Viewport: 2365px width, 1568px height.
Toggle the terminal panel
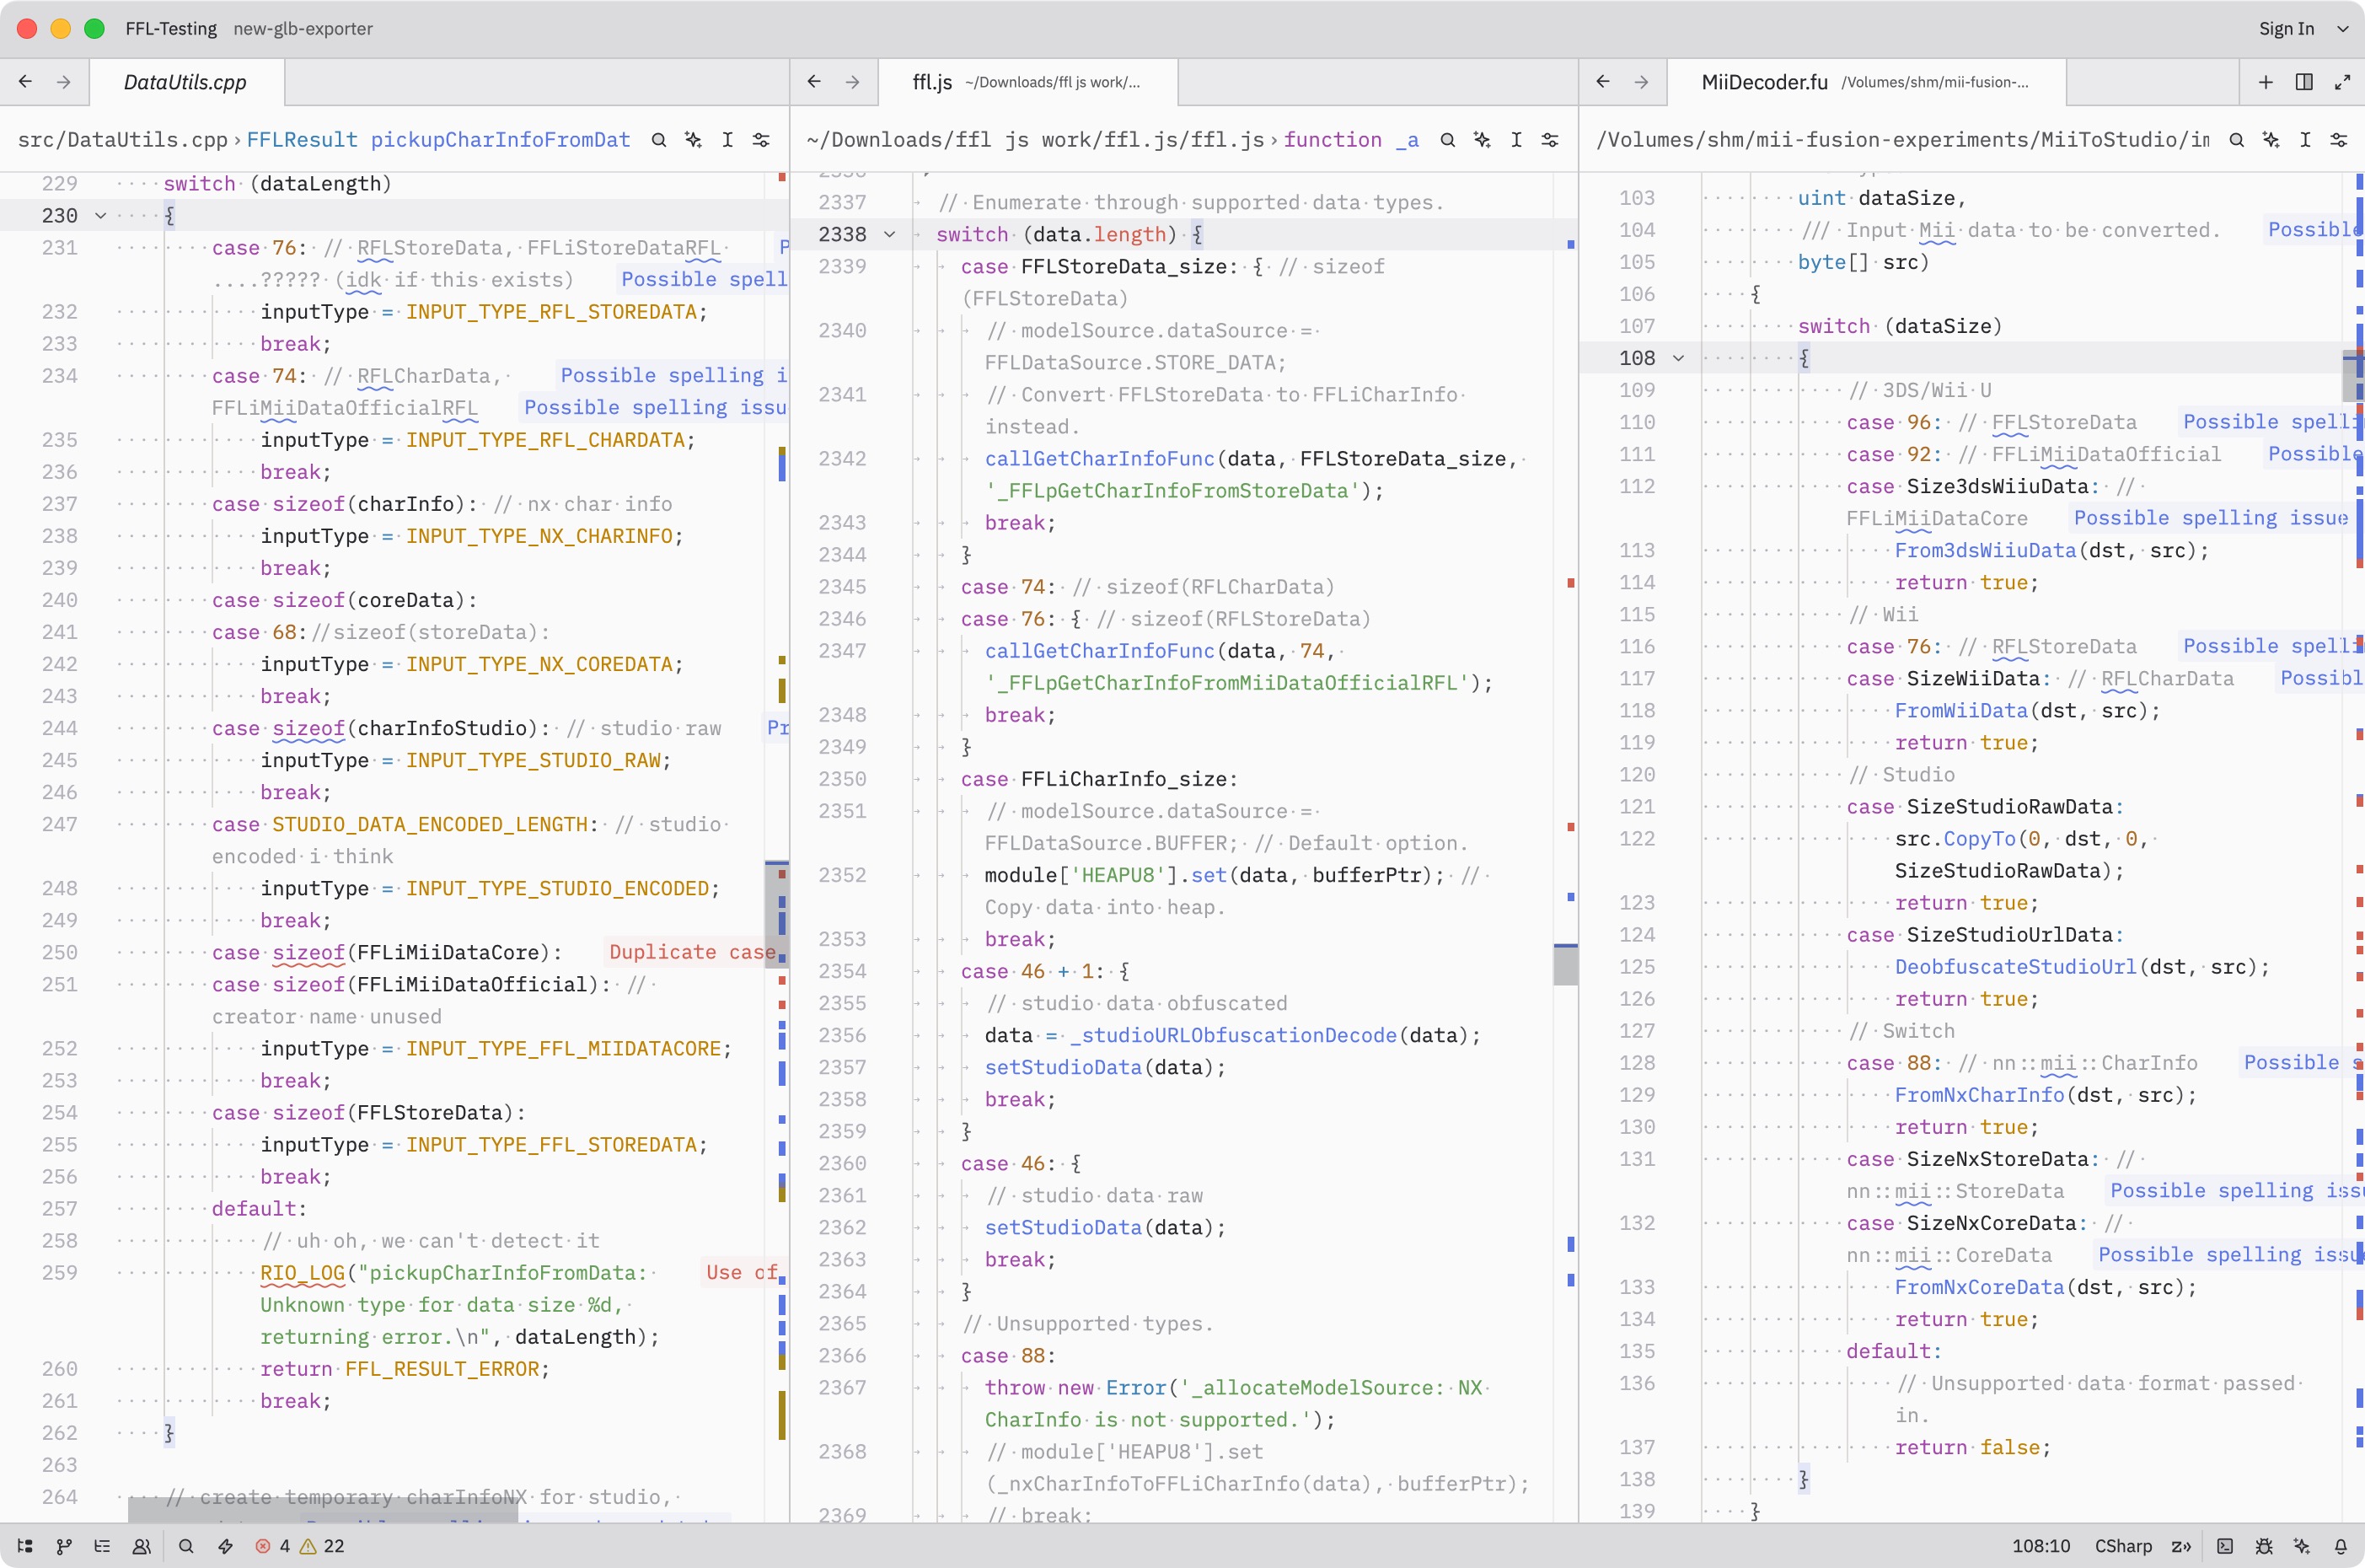tap(2225, 1546)
